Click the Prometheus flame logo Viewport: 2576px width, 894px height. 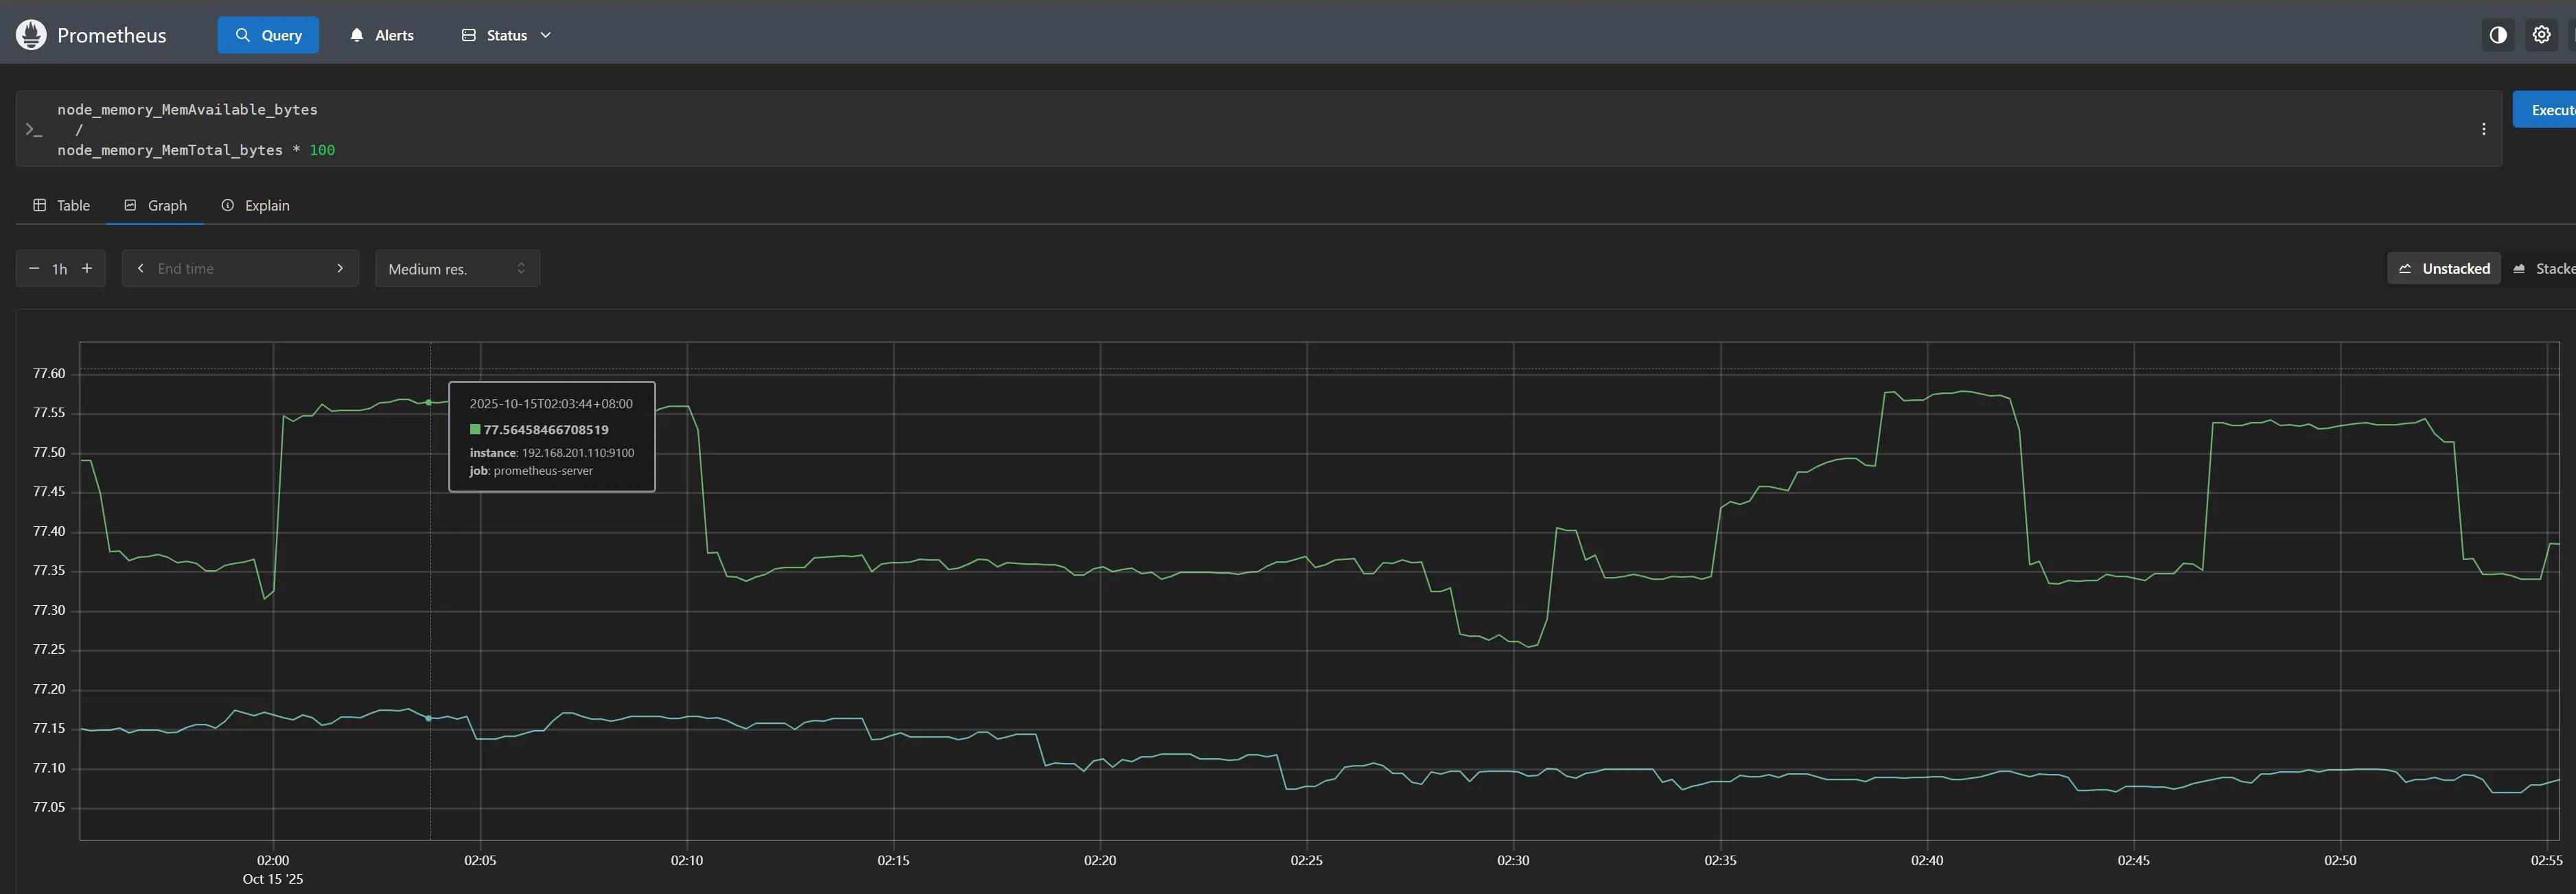[x=31, y=35]
